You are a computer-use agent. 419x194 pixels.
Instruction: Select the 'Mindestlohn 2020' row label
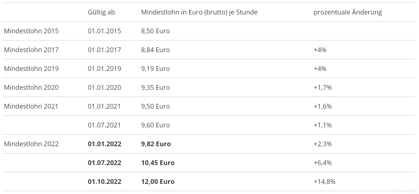pos(31,88)
